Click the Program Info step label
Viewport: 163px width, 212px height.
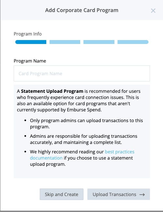[x=28, y=34]
